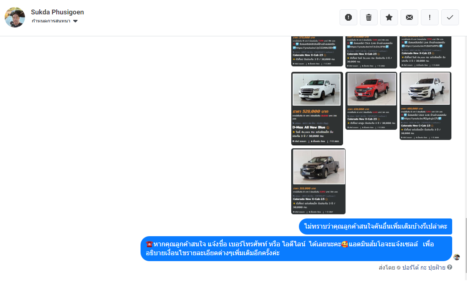Viewport: 467px width, 281px height.
Task: Open the black Colorado New X-Cab pickup card
Action: pyautogui.click(x=318, y=181)
